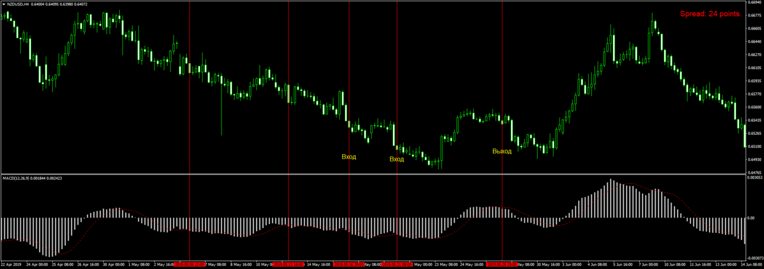The height and width of the screenshot is (269, 764).
Task: Click the NZDUSD,H4 chart title text
Action: coord(18,4)
